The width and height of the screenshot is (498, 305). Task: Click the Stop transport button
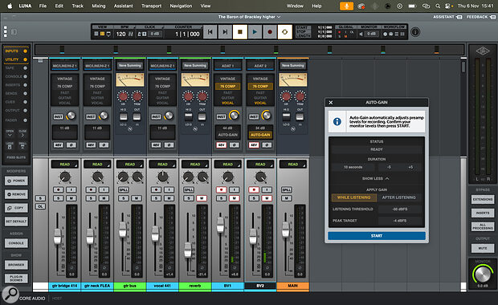click(240, 32)
